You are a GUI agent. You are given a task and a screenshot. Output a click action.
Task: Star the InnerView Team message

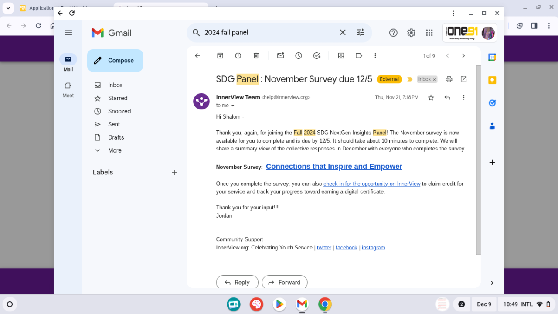tap(431, 98)
